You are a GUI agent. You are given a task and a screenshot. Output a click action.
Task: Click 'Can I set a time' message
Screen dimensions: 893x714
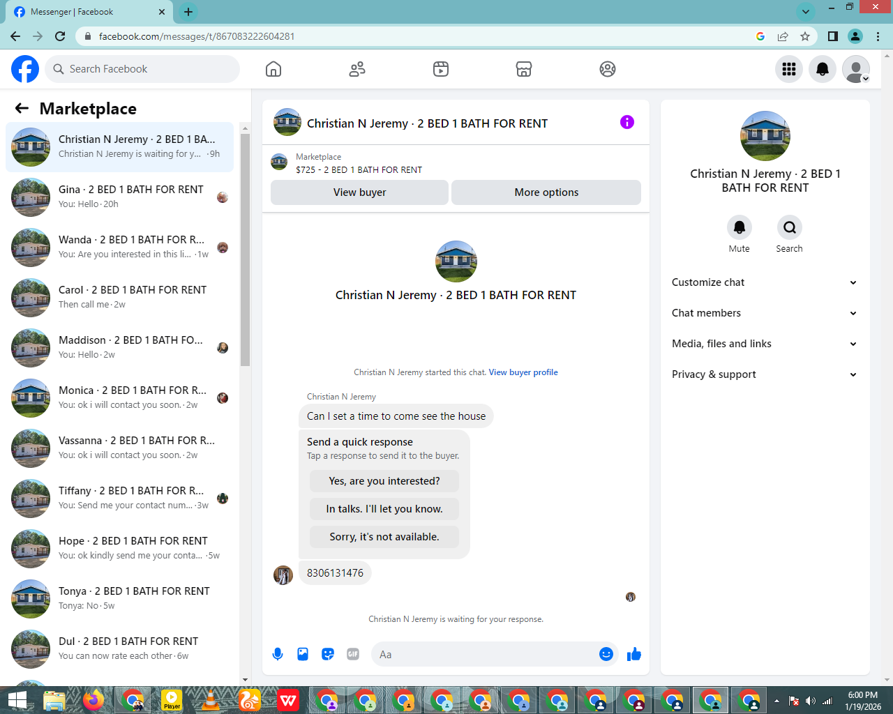click(x=396, y=416)
